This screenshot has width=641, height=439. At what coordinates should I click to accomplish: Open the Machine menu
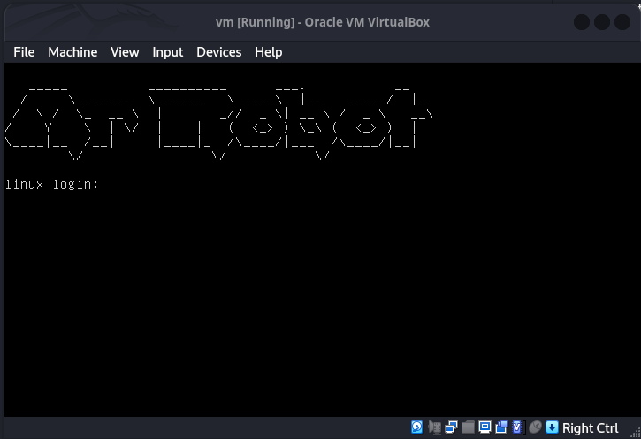pos(72,52)
